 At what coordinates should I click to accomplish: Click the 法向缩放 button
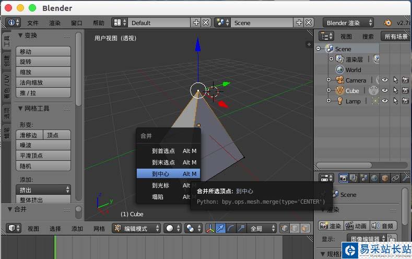43,83
